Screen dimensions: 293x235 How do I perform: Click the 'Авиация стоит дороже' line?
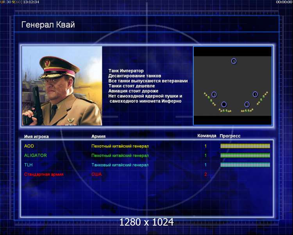[x=134, y=91]
